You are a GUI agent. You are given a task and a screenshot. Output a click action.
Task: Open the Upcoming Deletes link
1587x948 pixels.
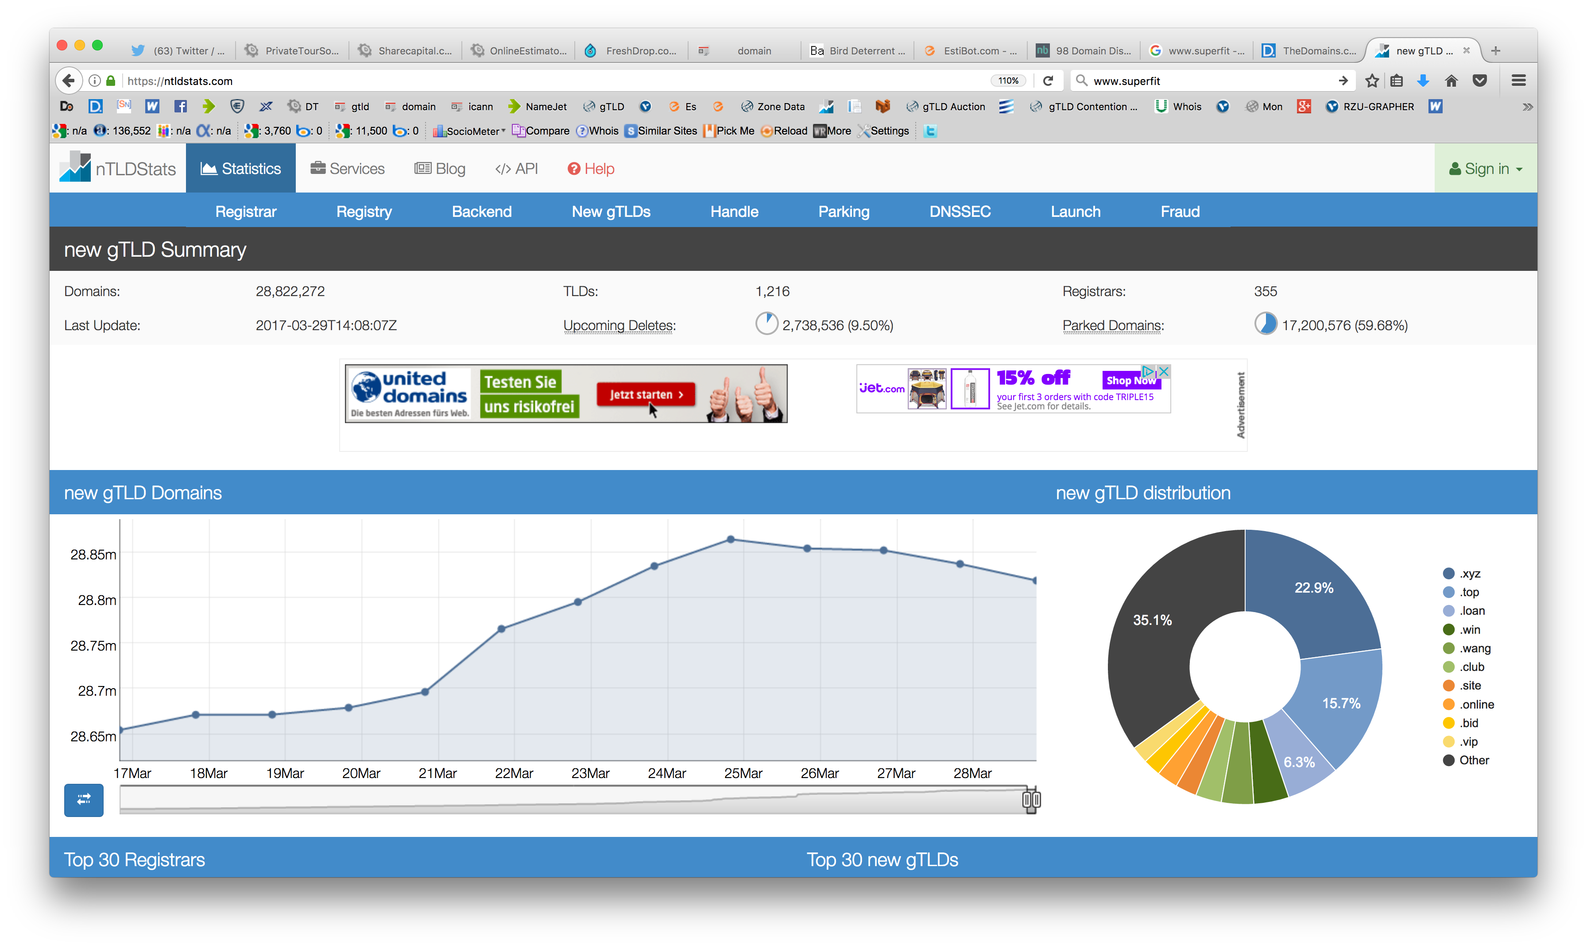click(619, 326)
